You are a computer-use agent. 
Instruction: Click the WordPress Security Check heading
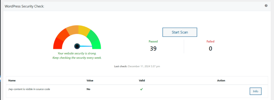pos(24,6)
